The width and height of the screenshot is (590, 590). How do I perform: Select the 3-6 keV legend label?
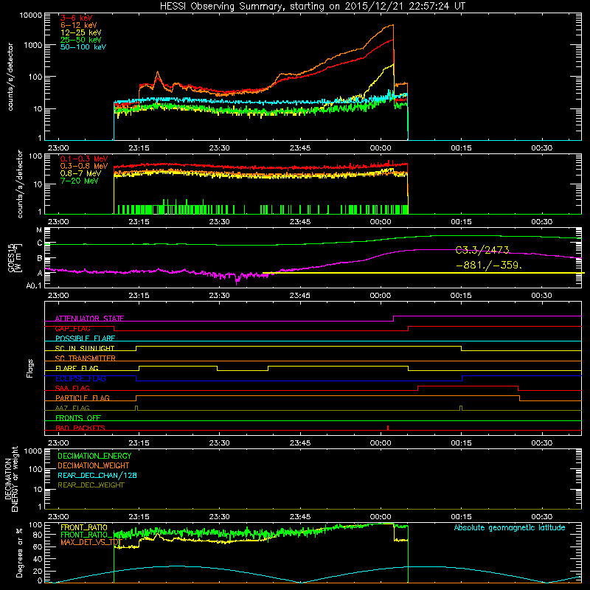[76, 18]
